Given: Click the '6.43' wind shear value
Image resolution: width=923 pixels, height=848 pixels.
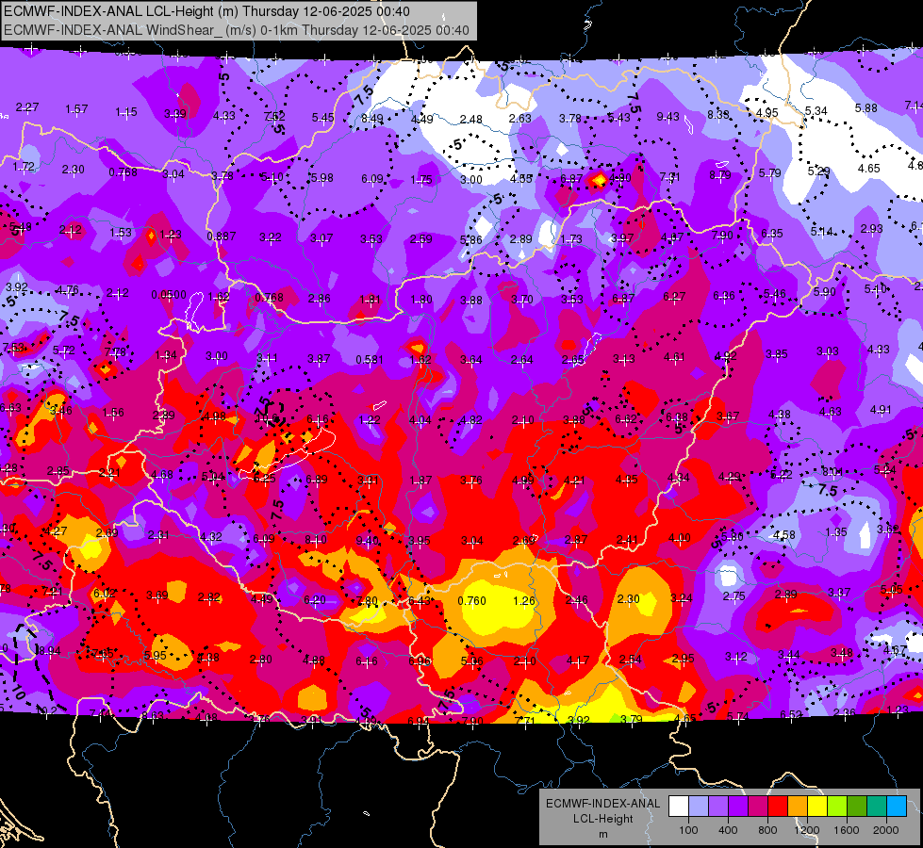Looking at the screenshot, I should point(420,601).
